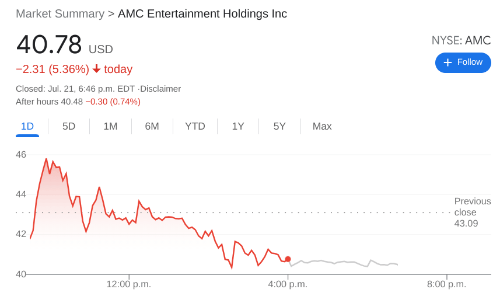The height and width of the screenshot is (296, 500).
Task: Switch chart to YTD view
Action: point(195,126)
